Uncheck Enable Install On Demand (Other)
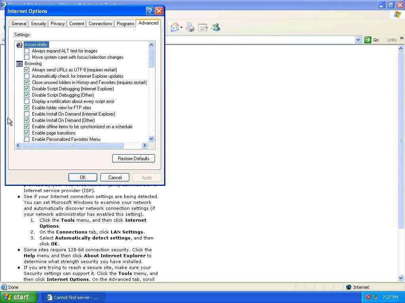This screenshot has height=303, width=405. (26, 120)
